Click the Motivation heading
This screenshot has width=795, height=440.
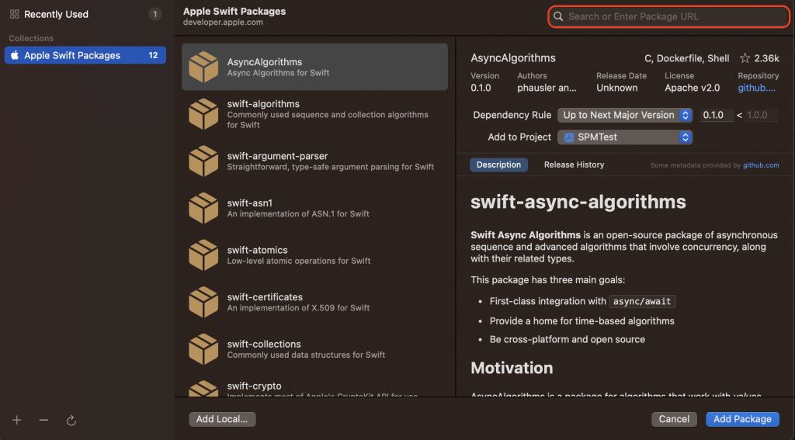click(x=512, y=368)
